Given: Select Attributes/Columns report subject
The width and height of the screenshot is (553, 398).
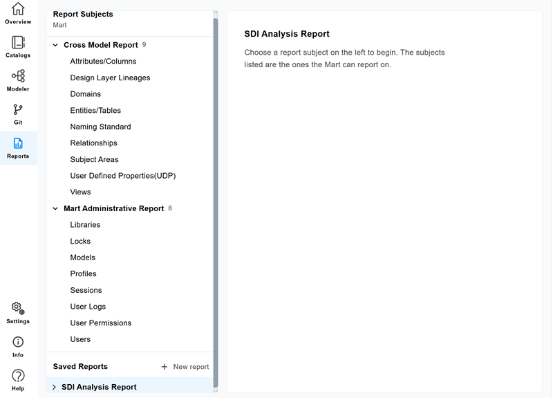Looking at the screenshot, I should (x=103, y=62).
